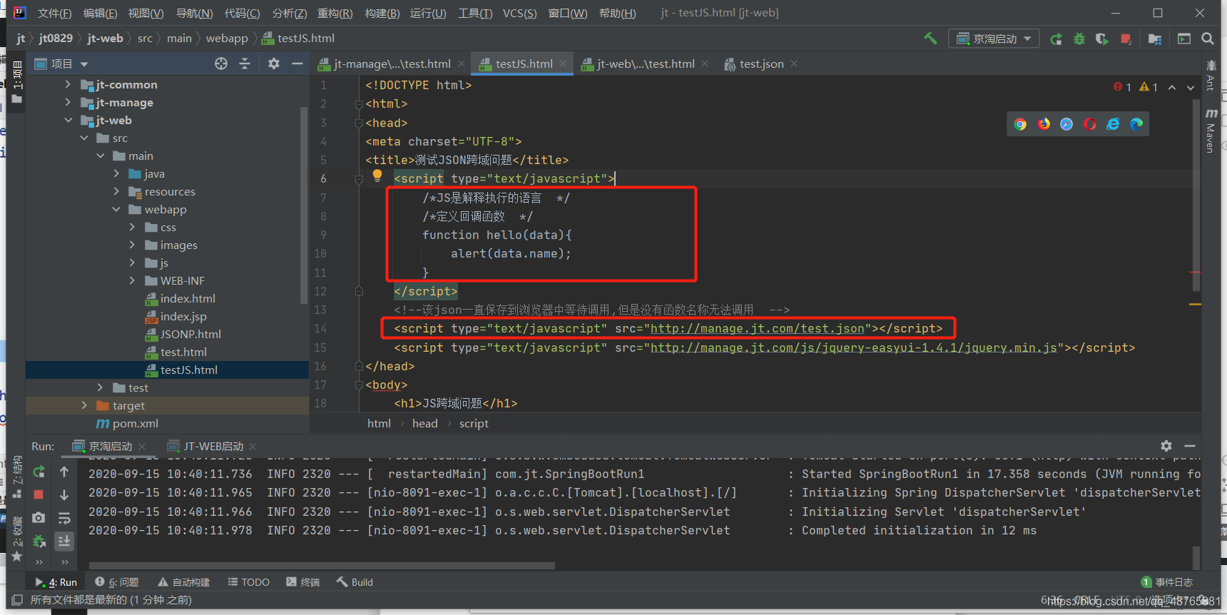Screen dimensions: 1227x615
Task: Stop process in Run panel
Action: tap(39, 494)
